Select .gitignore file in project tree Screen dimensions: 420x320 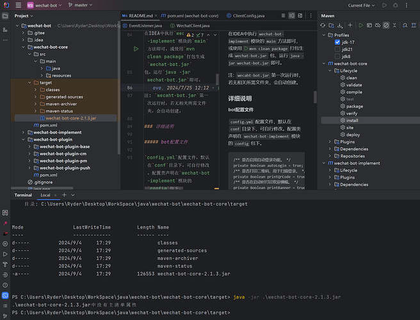[x=40, y=182]
